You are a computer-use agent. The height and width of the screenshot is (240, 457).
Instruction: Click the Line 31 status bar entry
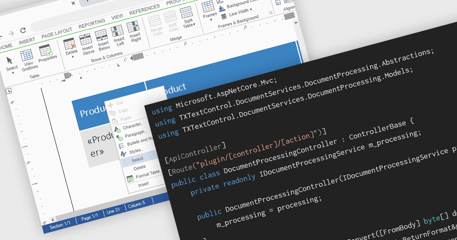coord(113,210)
